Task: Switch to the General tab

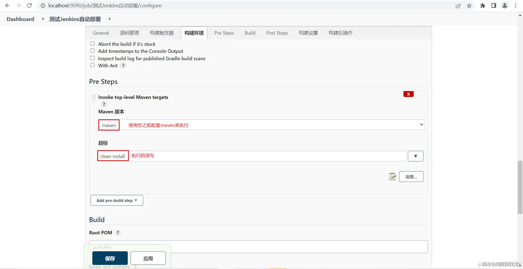Action: click(101, 33)
